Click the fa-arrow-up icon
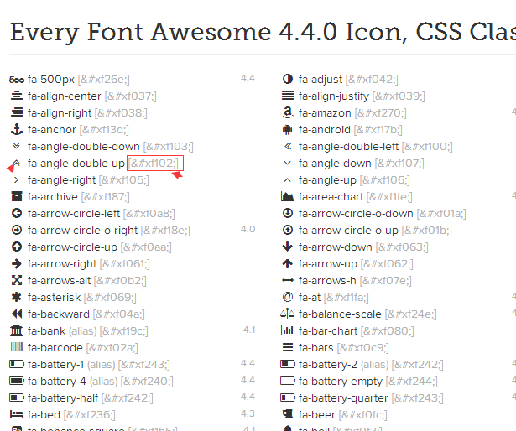The image size is (516, 431). pyautogui.click(x=288, y=263)
